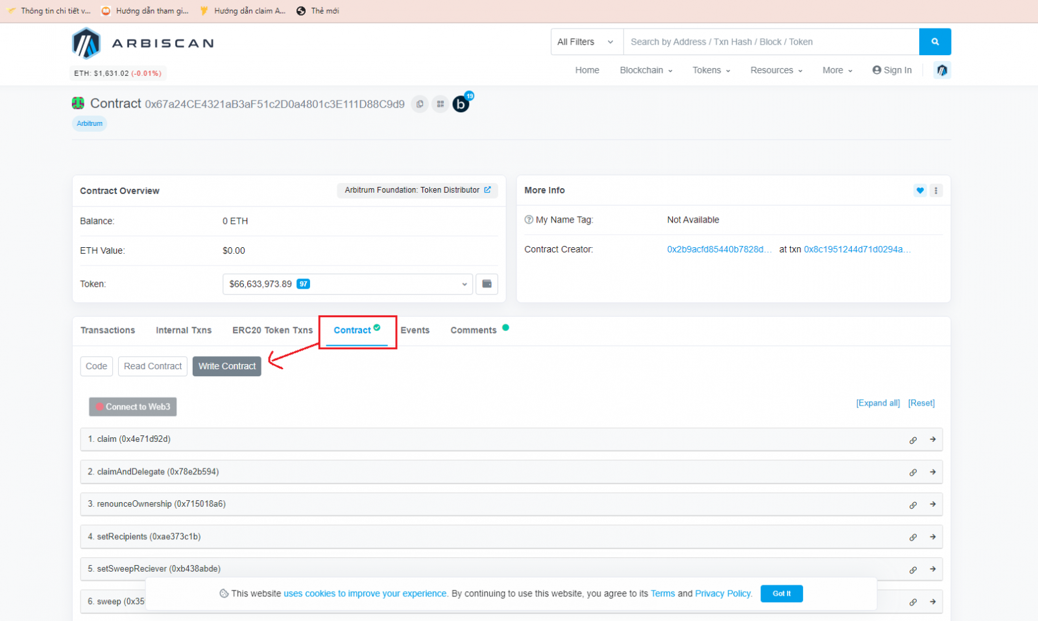Click the Expand all link
This screenshot has height=621, width=1038.
click(x=878, y=403)
